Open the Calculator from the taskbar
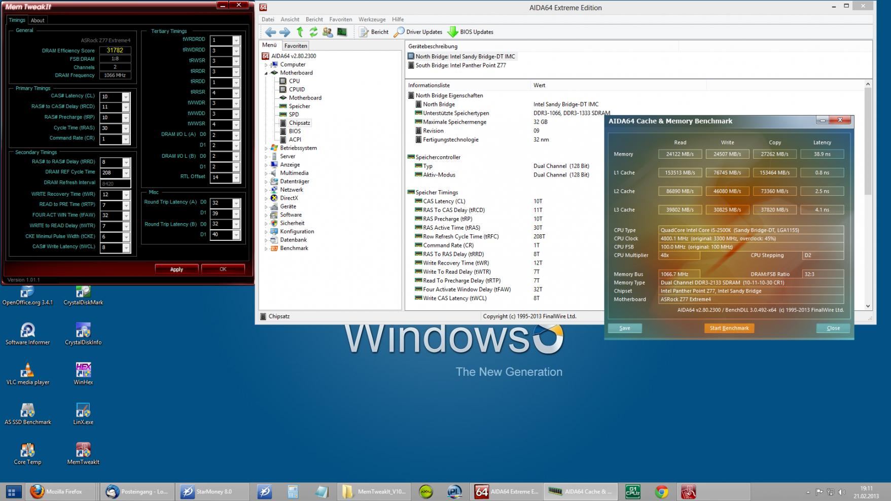 pyautogui.click(x=293, y=491)
